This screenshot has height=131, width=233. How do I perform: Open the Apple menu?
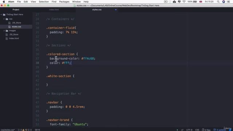click(4, 2)
